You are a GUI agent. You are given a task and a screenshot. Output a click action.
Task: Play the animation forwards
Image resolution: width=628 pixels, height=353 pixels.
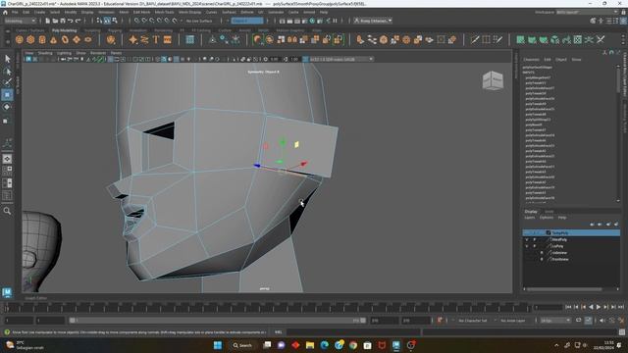(x=599, y=307)
